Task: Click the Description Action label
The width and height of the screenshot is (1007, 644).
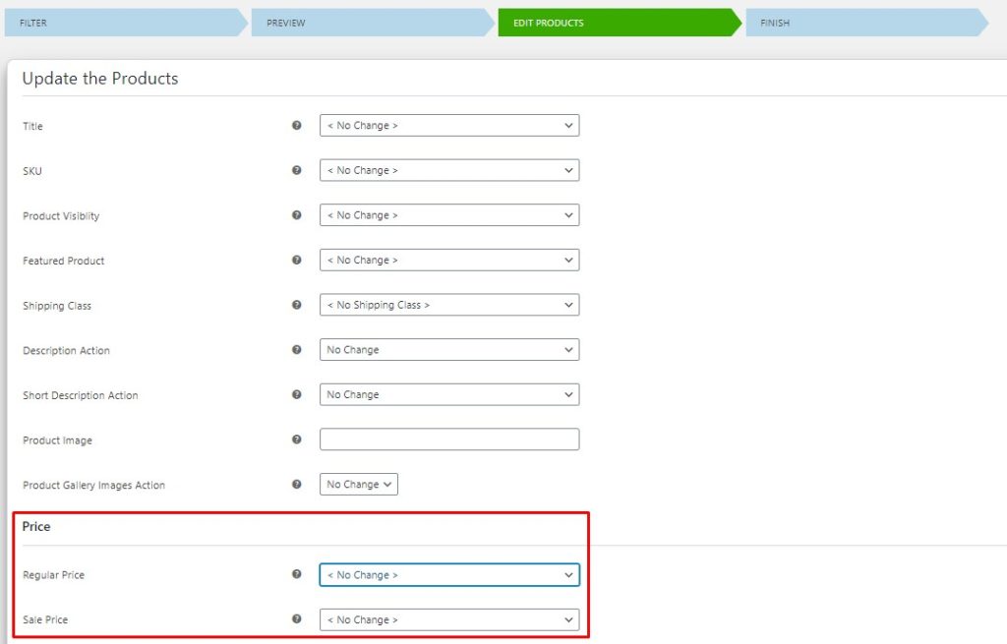Action: [x=66, y=351]
